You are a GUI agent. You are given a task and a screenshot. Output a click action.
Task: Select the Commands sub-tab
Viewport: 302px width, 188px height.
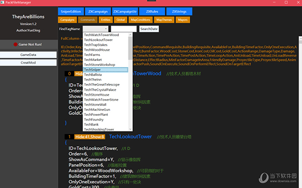click(x=88, y=20)
